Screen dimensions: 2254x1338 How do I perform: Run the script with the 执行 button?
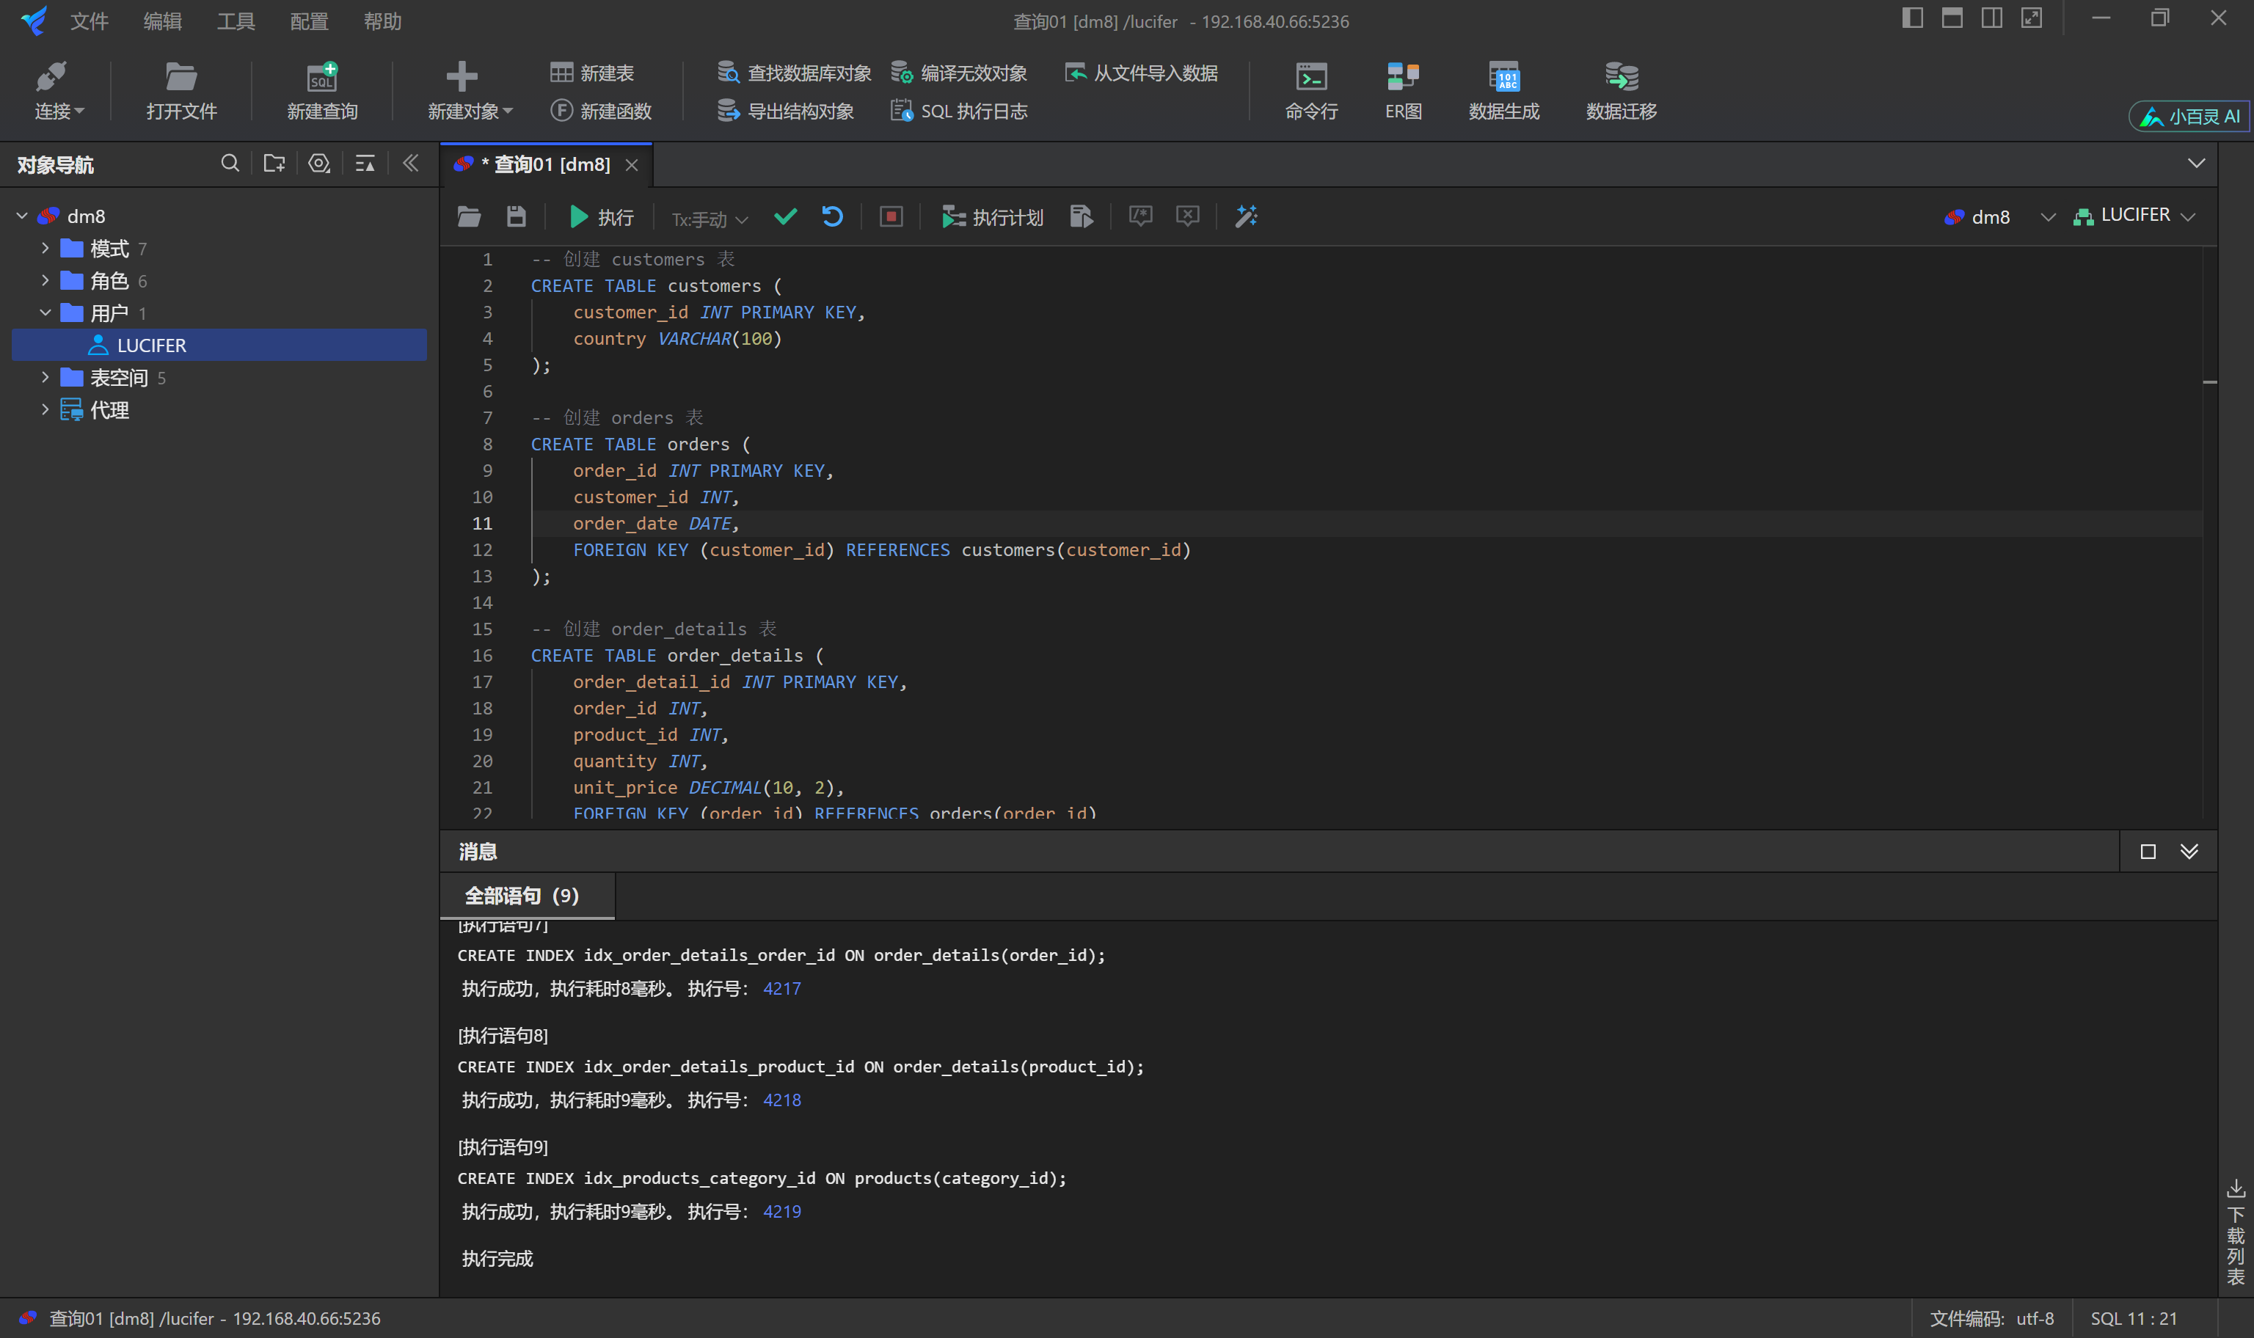(x=599, y=216)
